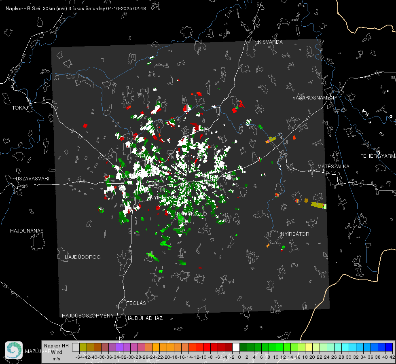
Task: Click the Napkor-HR legend title
Action: point(56,346)
